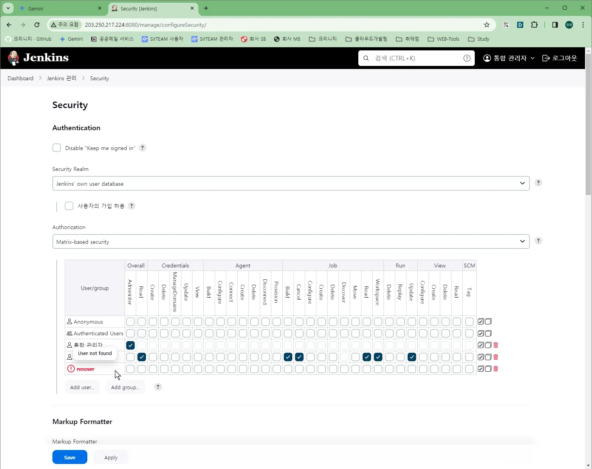Select all permissions for Authenticated Users
This screenshot has width=592, height=469.
tap(481, 333)
